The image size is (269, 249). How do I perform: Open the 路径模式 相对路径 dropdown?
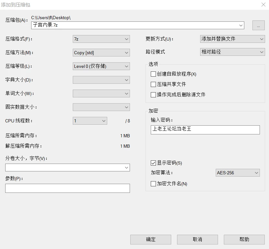point(233,52)
